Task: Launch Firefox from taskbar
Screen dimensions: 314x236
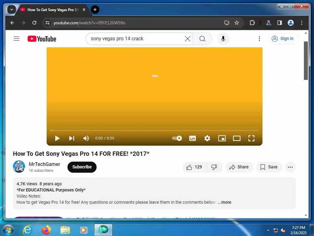Action: point(46,230)
